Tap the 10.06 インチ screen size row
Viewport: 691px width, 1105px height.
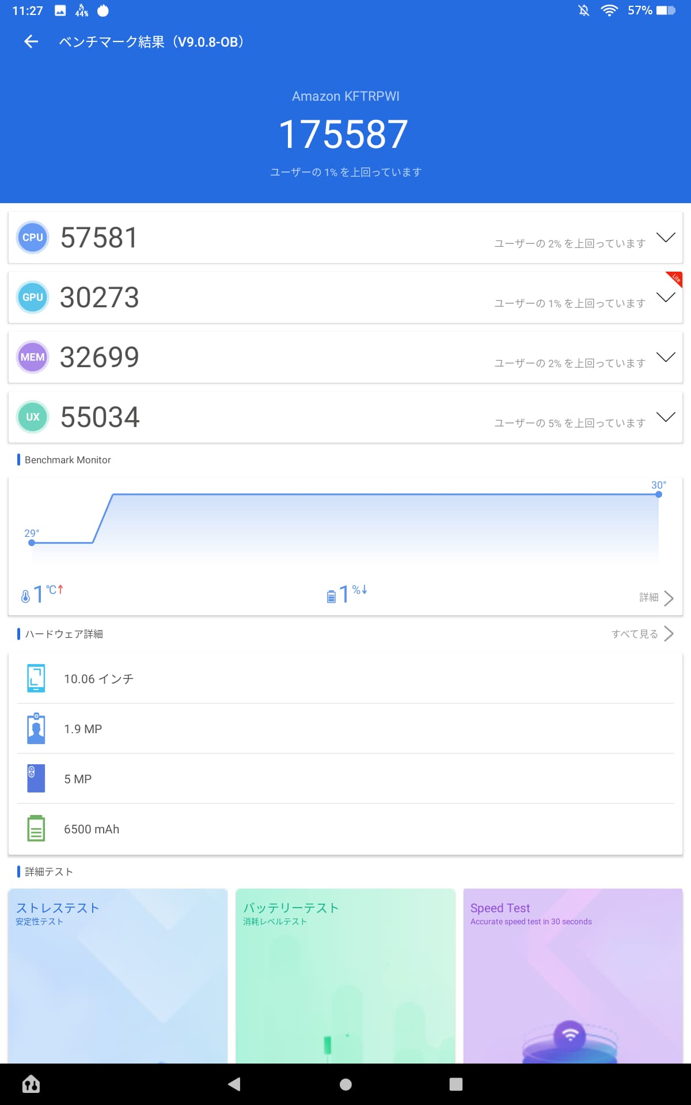click(x=345, y=679)
